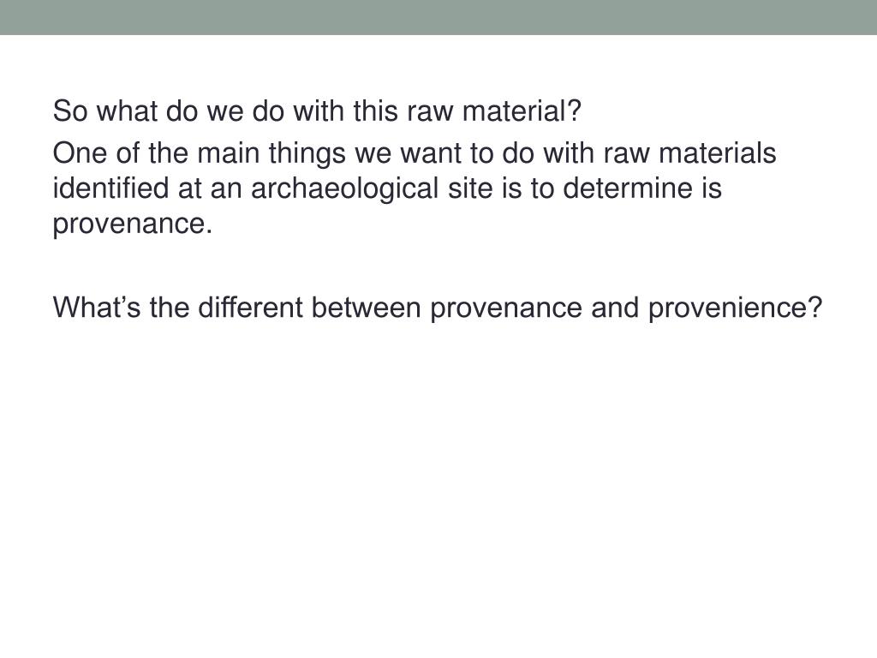Click the word "material?" in the first line

(x=522, y=111)
